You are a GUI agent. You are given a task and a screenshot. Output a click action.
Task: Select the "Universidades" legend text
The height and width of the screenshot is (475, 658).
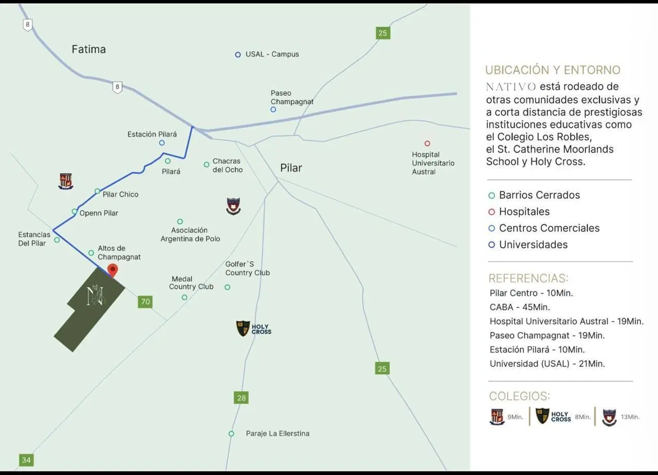(534, 245)
